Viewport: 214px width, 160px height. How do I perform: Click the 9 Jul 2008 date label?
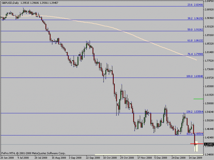coord(23,158)
